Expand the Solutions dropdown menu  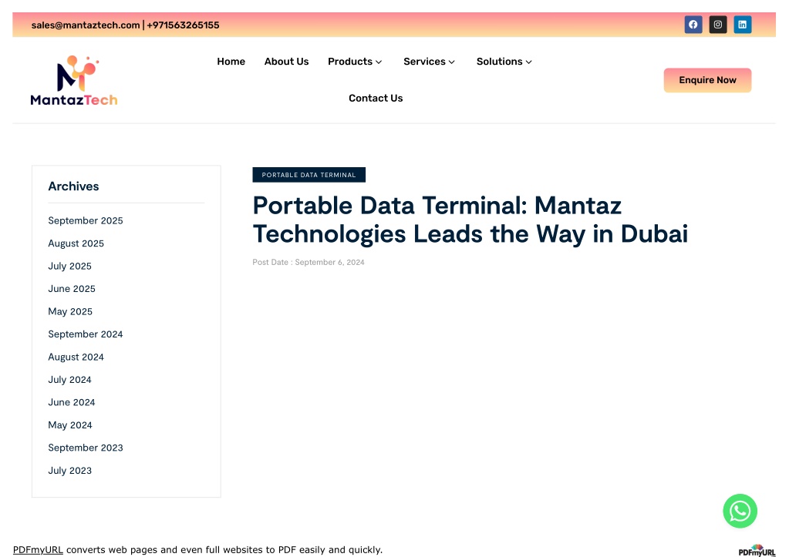tap(504, 62)
